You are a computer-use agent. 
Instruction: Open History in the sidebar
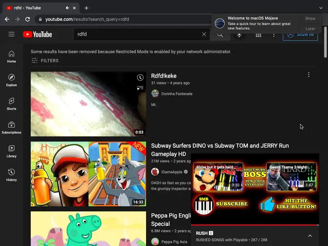[x=12, y=175]
